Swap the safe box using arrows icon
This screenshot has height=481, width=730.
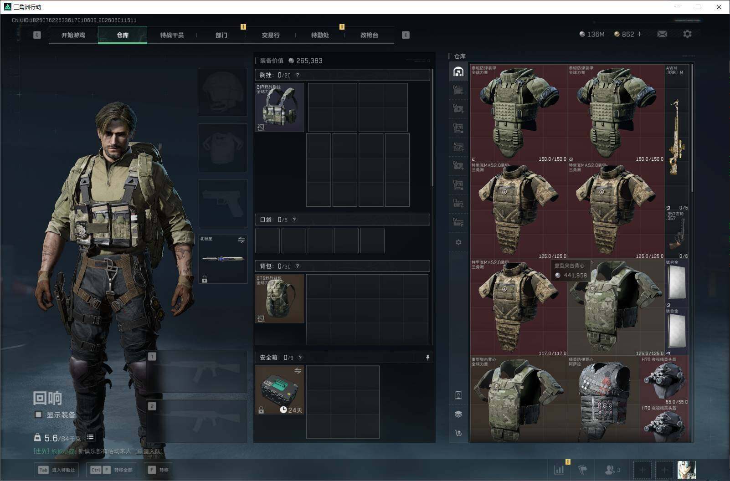298,371
